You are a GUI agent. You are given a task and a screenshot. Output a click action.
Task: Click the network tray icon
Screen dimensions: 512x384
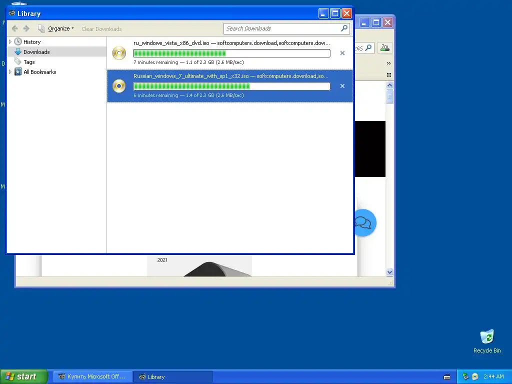coord(465,376)
